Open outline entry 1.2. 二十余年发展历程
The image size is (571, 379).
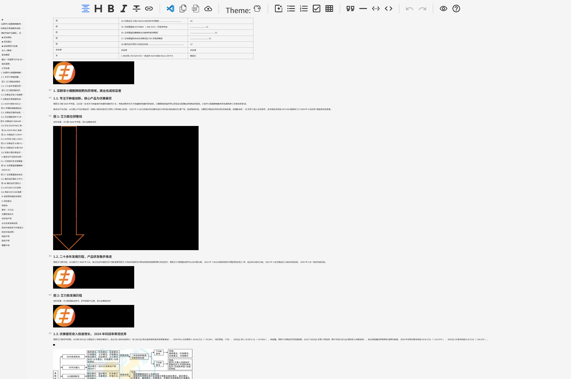[x=12, y=86]
